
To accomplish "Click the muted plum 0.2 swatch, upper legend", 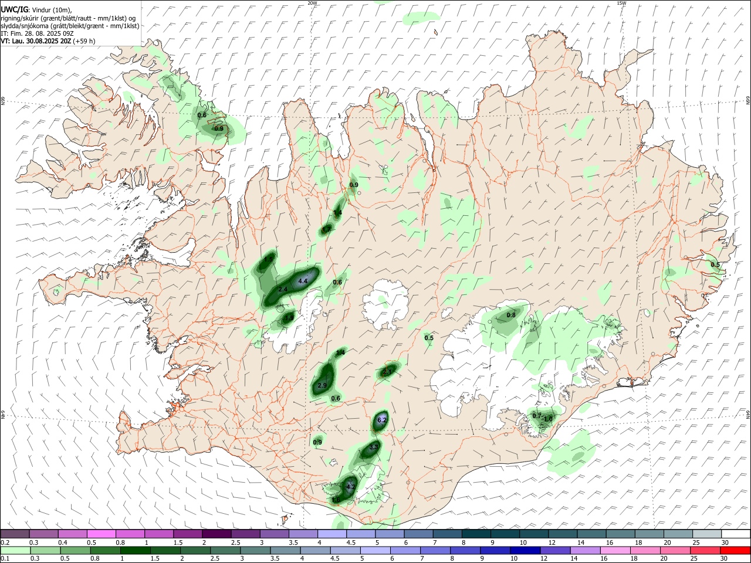I will (x=15, y=534).
